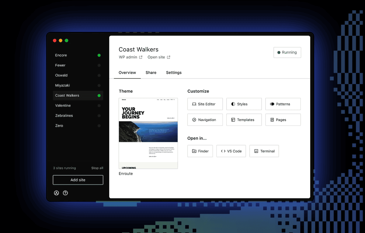
Task: Open the account profile icon
Action: (x=56, y=193)
